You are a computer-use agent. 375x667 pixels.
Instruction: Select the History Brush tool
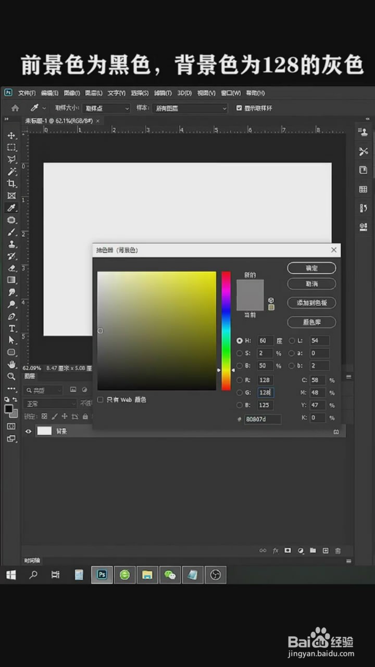[x=11, y=256]
